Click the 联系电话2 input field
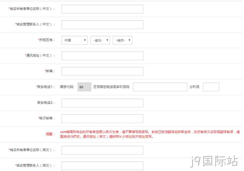Image resolution: width=244 pixels, height=171 pixels. (102, 103)
